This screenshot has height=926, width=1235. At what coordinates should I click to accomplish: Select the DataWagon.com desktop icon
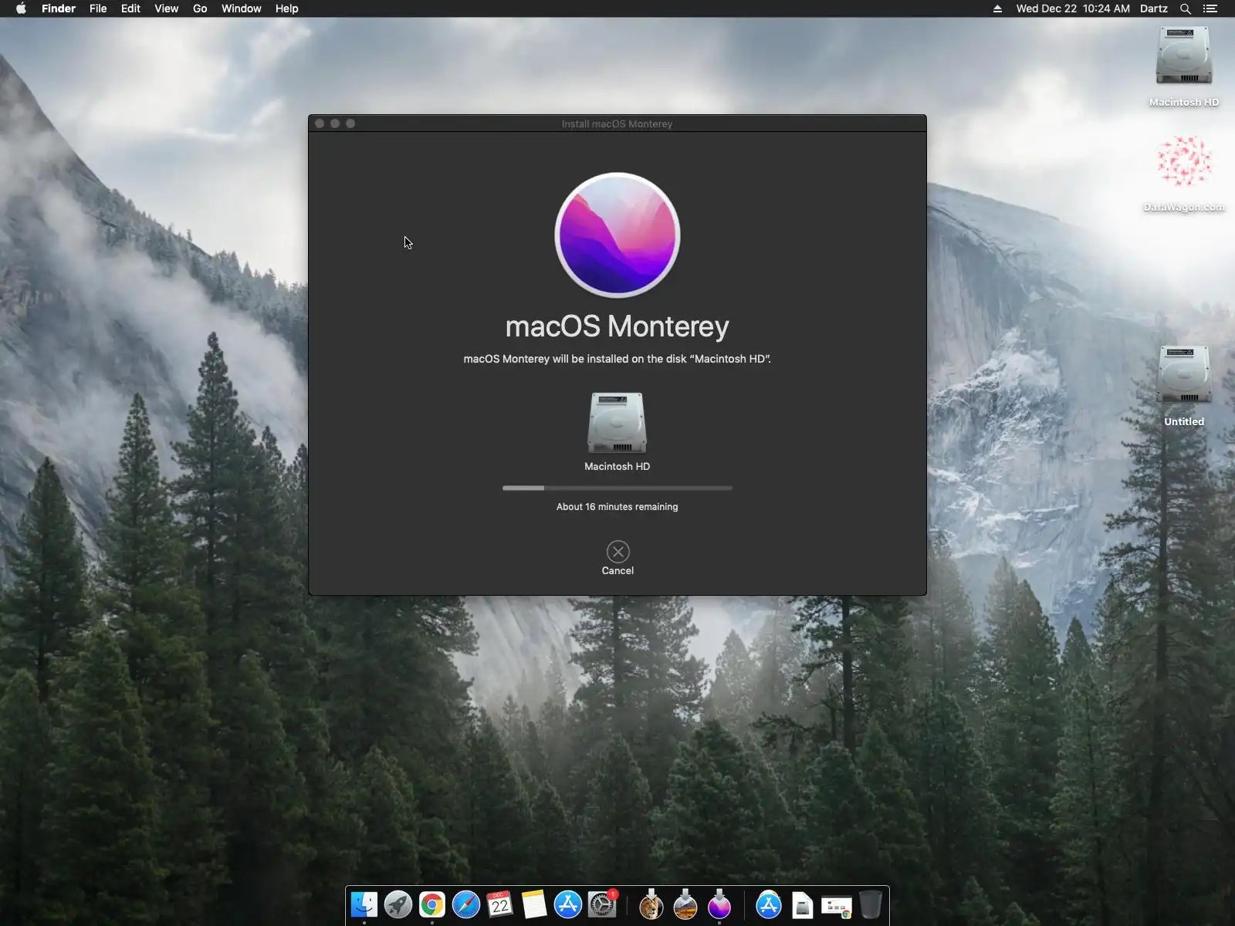tap(1184, 161)
